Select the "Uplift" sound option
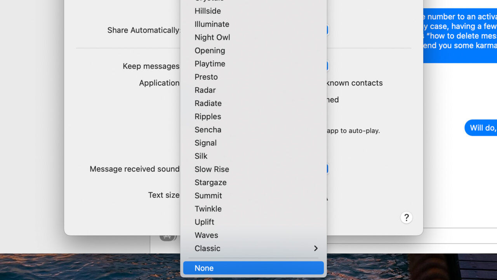 [x=204, y=222]
